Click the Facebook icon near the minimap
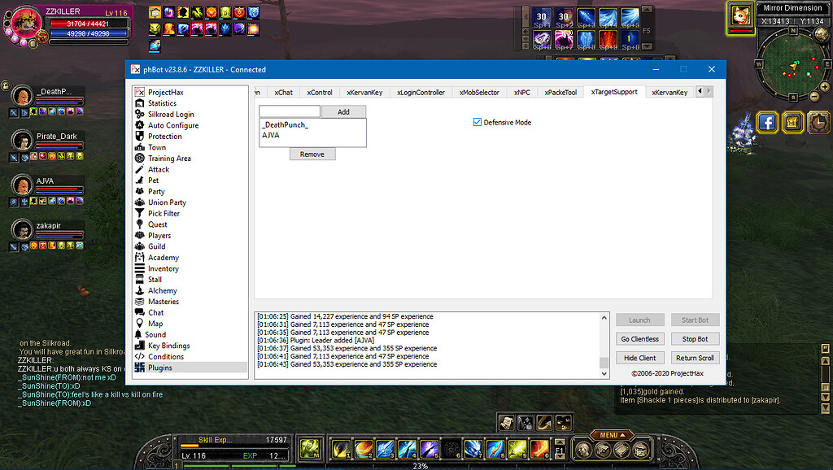 [767, 123]
